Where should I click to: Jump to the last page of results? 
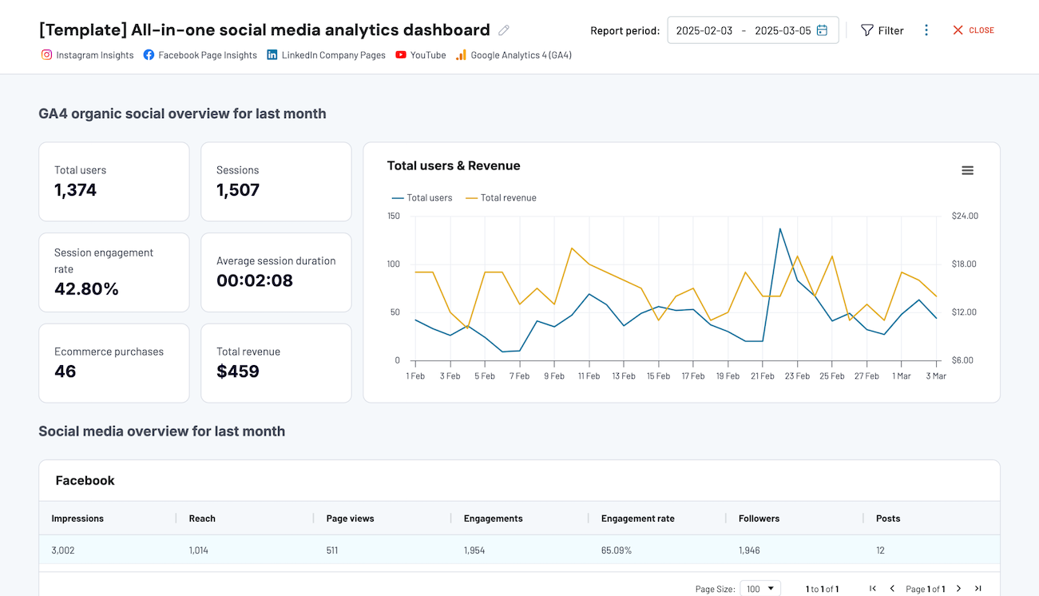978,588
